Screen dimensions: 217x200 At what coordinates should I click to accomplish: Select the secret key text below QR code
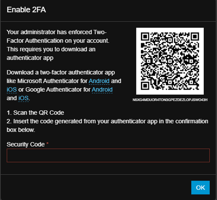click(170, 100)
